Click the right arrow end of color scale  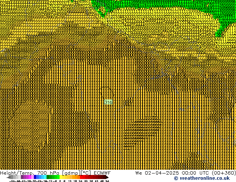click(x=107, y=177)
